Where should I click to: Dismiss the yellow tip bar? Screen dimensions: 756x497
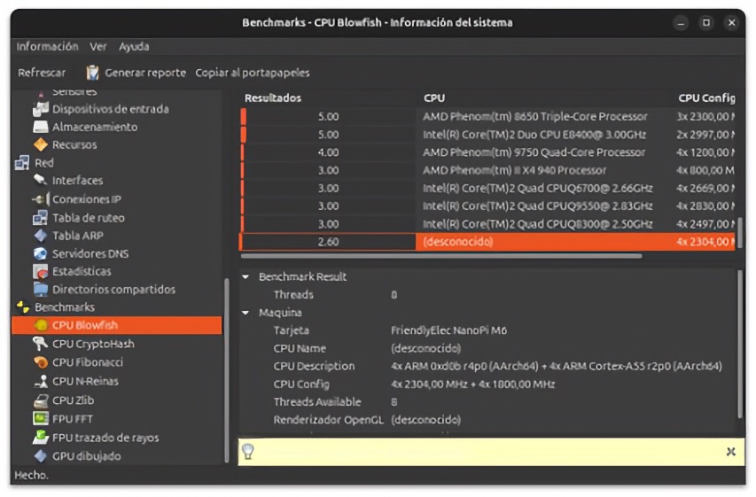pyautogui.click(x=731, y=452)
